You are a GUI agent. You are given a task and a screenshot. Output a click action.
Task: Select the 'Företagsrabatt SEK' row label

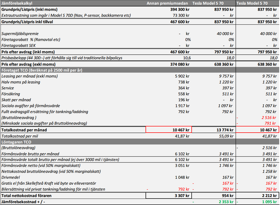tap(19, 46)
